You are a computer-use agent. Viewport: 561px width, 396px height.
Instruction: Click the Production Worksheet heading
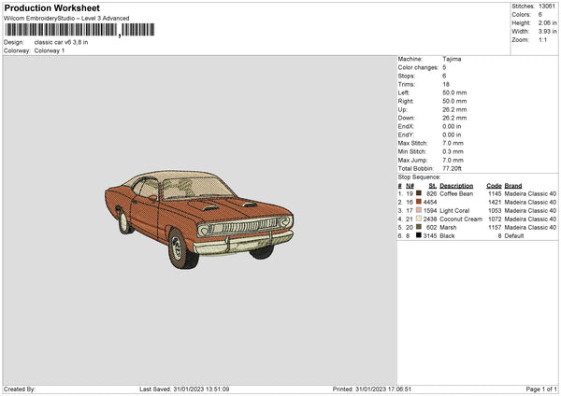(x=45, y=7)
